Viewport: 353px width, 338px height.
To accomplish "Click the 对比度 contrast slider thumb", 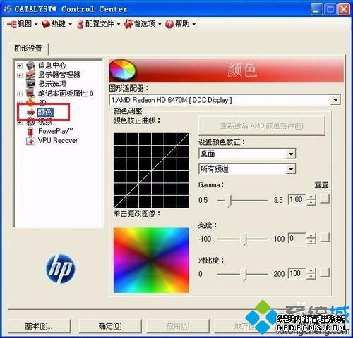I will 245,274.
